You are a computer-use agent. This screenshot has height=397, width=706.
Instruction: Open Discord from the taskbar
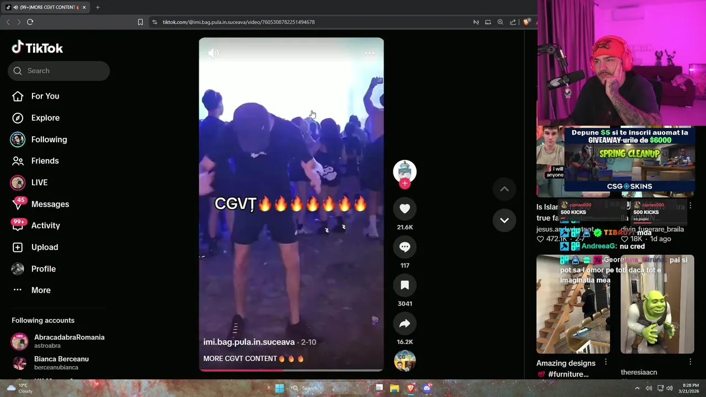pos(426,388)
